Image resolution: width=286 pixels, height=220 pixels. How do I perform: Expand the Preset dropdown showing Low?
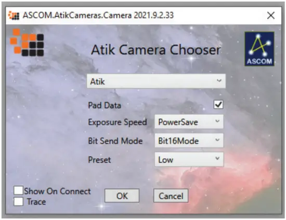[189, 159]
